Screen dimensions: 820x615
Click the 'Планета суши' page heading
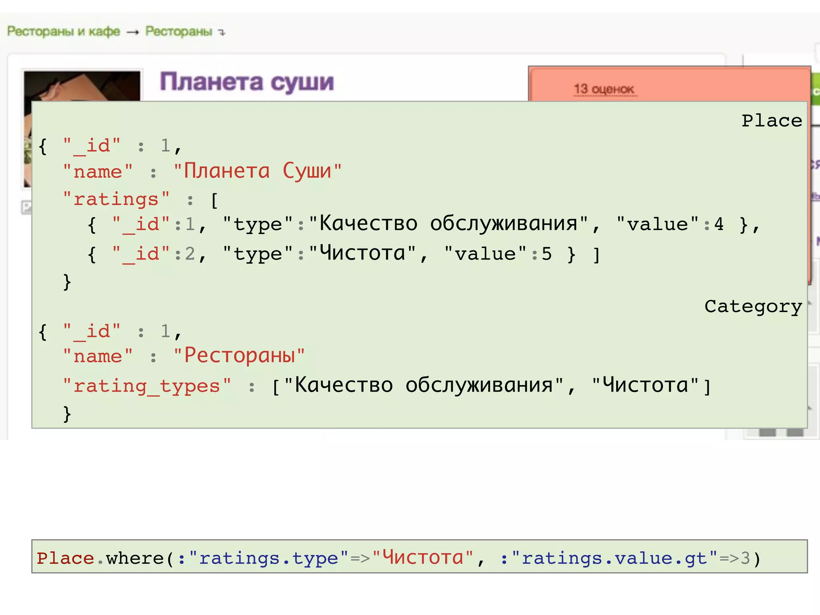(x=247, y=82)
